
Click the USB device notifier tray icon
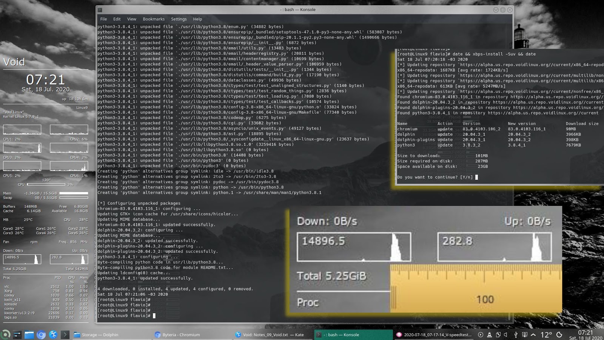[516, 335]
